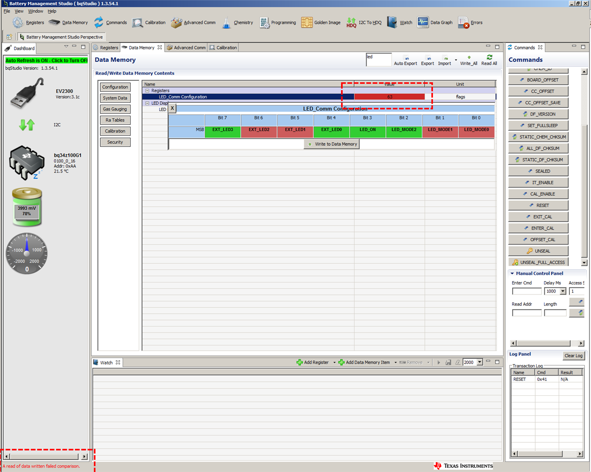Collapse the Registers tree group
Screen dimensions: 591x472
coord(148,91)
